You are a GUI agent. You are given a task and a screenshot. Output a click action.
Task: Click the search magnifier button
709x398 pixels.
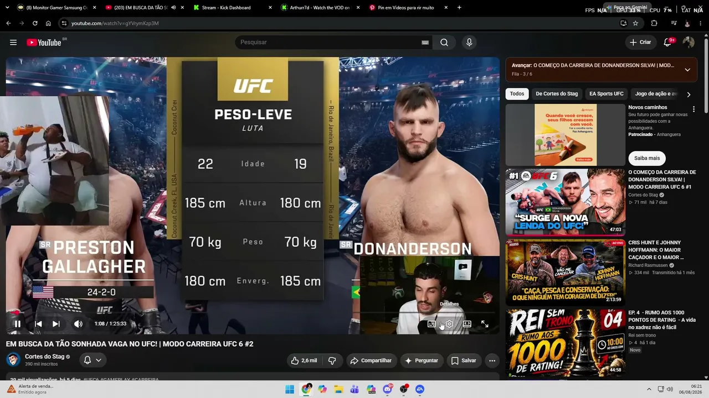[x=444, y=43]
